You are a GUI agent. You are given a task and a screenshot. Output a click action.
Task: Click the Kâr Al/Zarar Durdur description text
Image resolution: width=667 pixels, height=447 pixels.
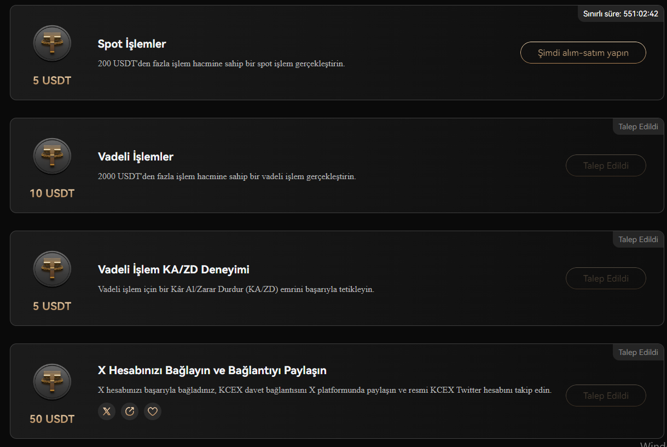(x=236, y=289)
